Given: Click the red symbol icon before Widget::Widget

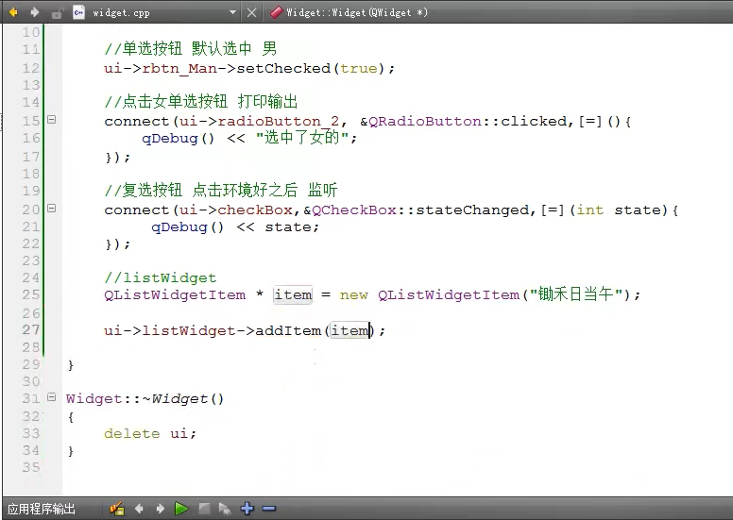Looking at the screenshot, I should click(276, 12).
